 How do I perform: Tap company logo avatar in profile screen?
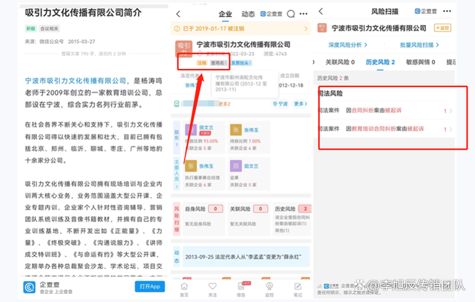point(183,49)
